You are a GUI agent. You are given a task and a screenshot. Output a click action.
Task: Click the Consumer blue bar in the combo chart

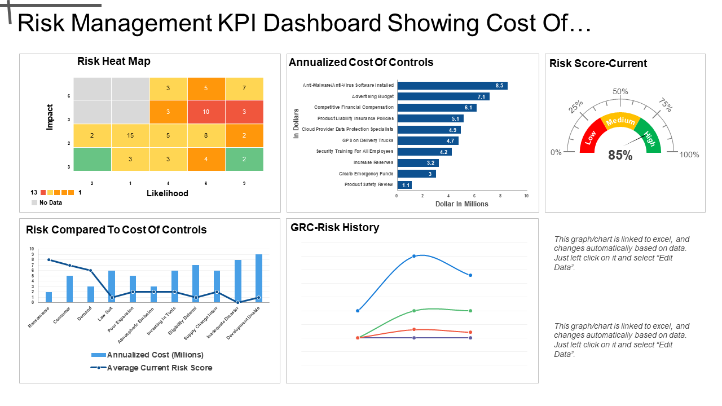pos(70,289)
